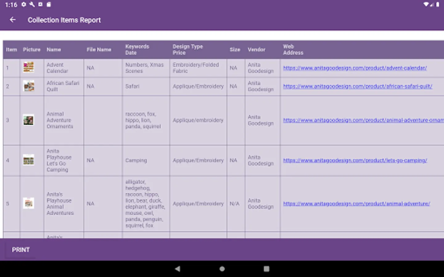444x277 pixels.
Task: Select the Keywords Date column header
Action: click(x=146, y=50)
